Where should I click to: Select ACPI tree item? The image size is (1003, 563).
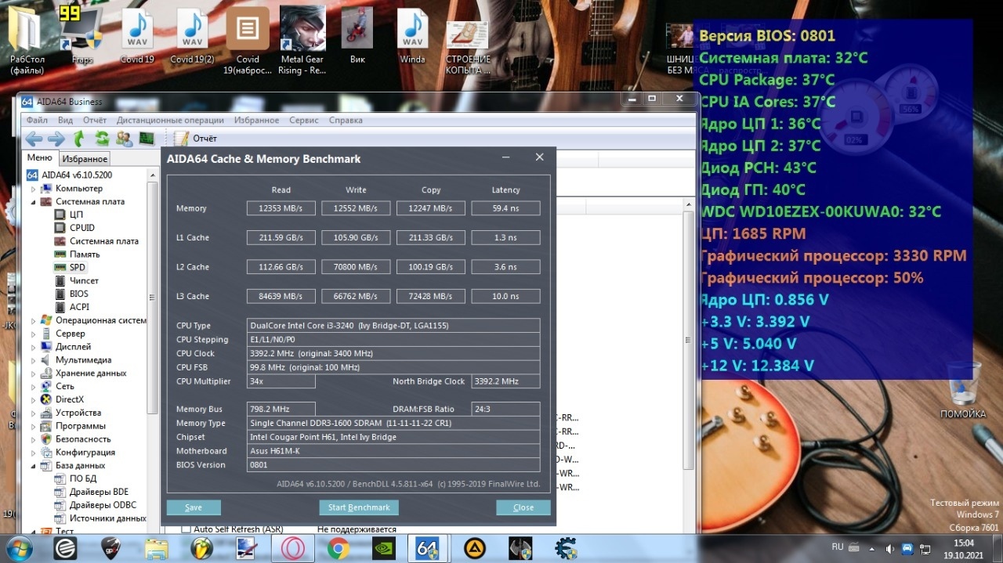click(x=79, y=307)
